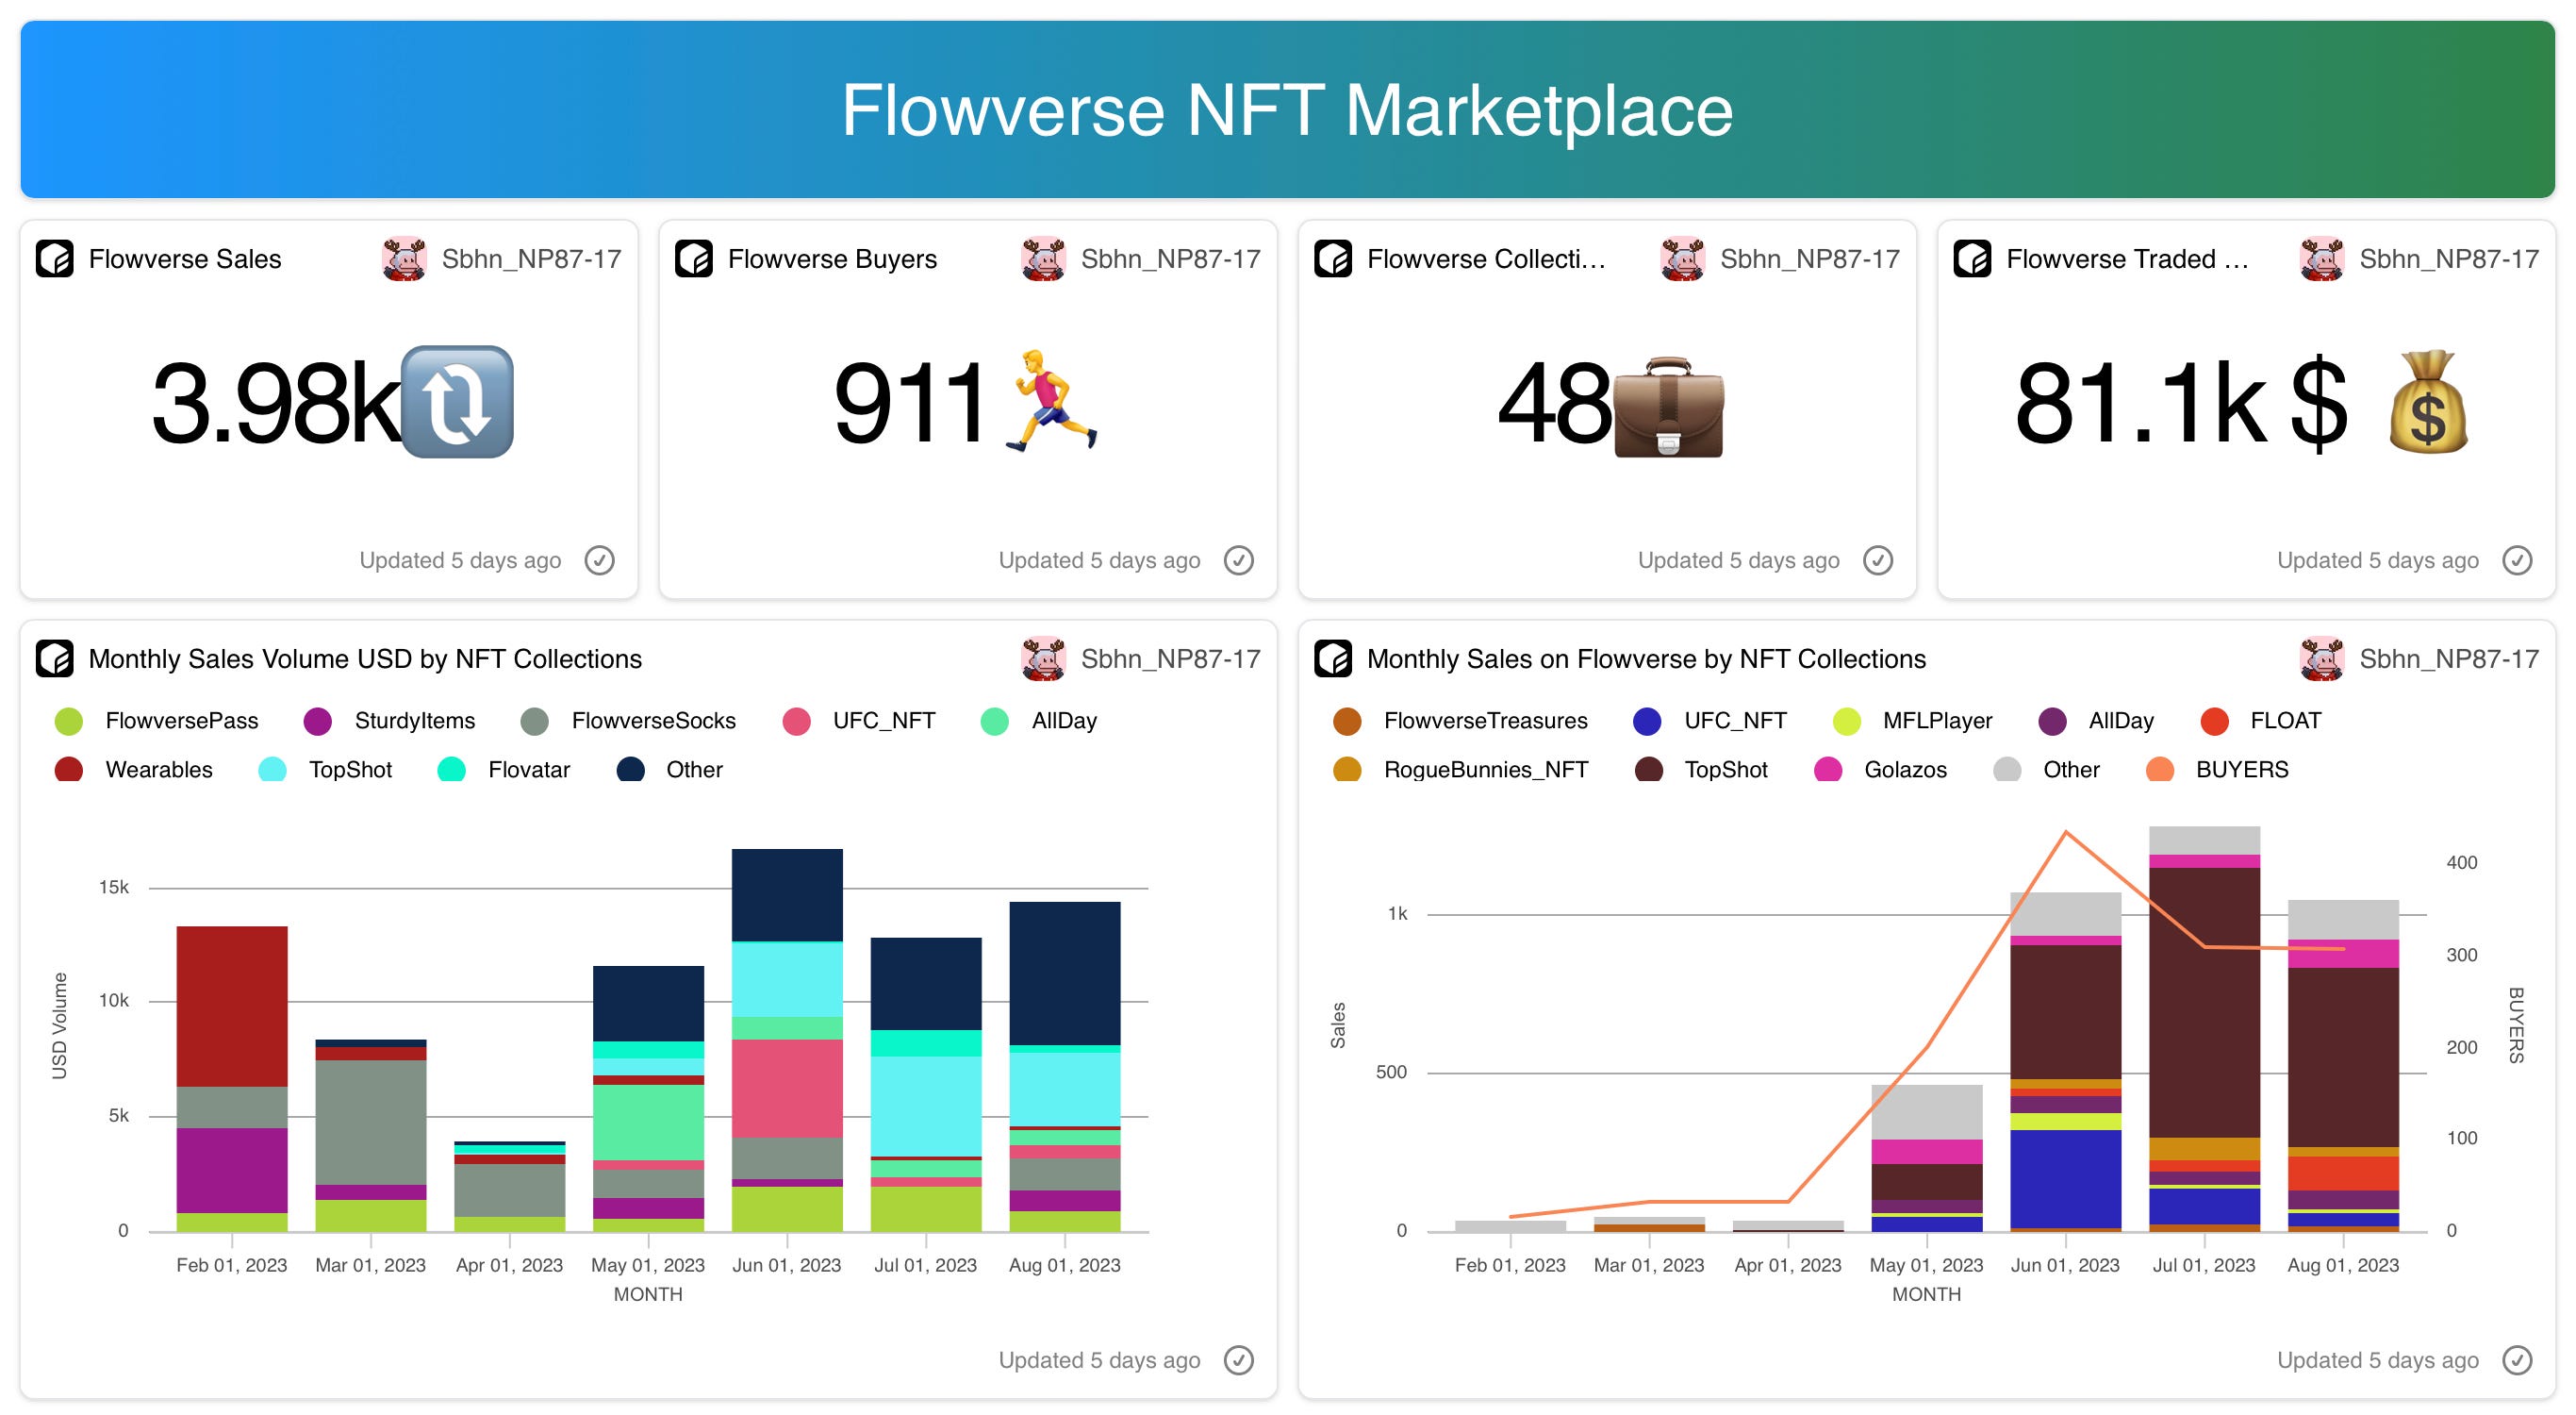Hide the BUYERS line via legend
Viewport: 2576px width, 1415px height.
2241,770
